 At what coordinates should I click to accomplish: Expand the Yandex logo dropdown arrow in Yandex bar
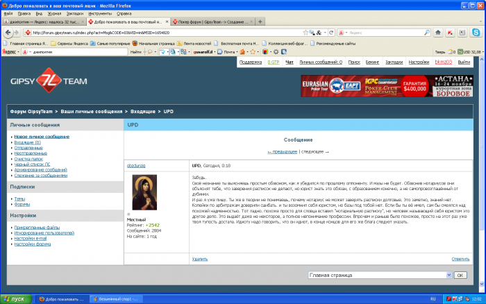tap(18, 52)
